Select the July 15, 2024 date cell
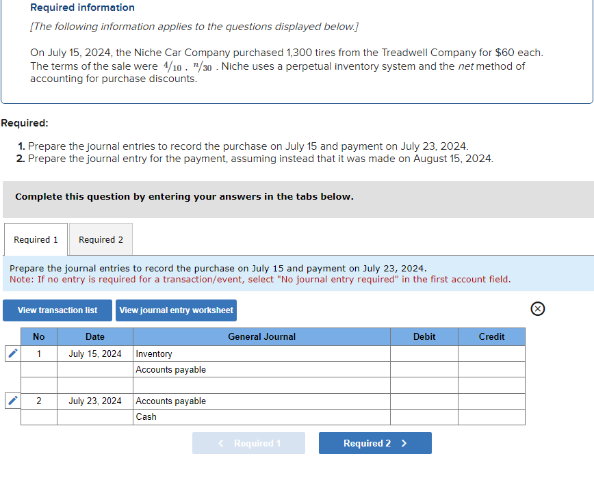 94,354
